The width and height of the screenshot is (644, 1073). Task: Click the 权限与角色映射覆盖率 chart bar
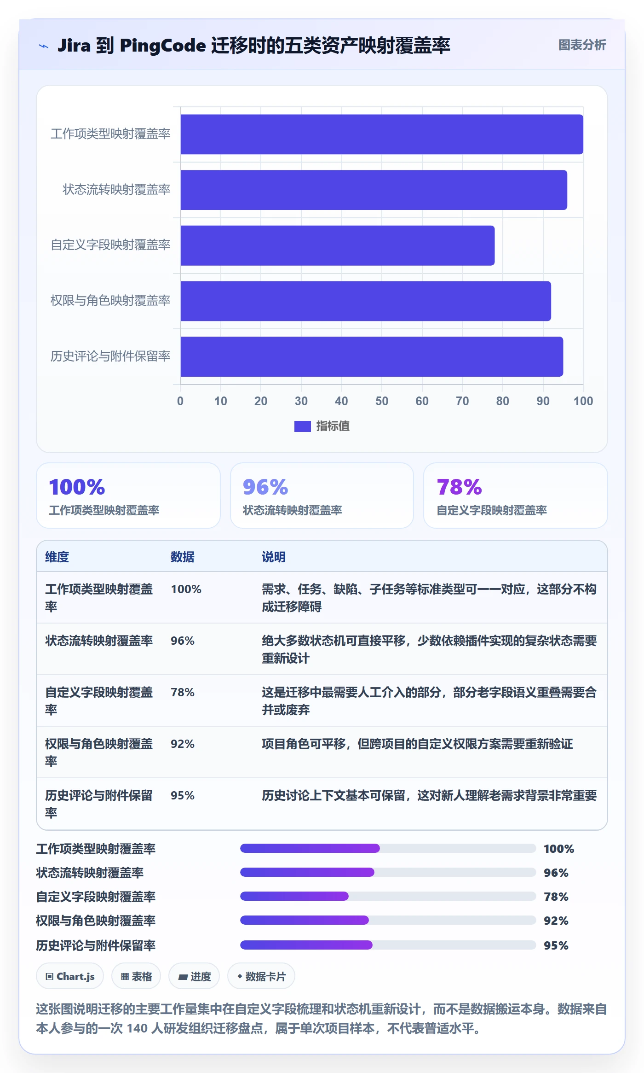pos(366,301)
